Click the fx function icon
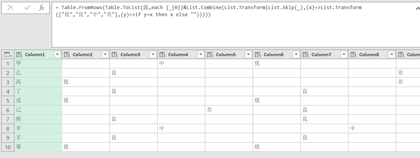The height and width of the screenshot is (158, 420). (x=42, y=8)
